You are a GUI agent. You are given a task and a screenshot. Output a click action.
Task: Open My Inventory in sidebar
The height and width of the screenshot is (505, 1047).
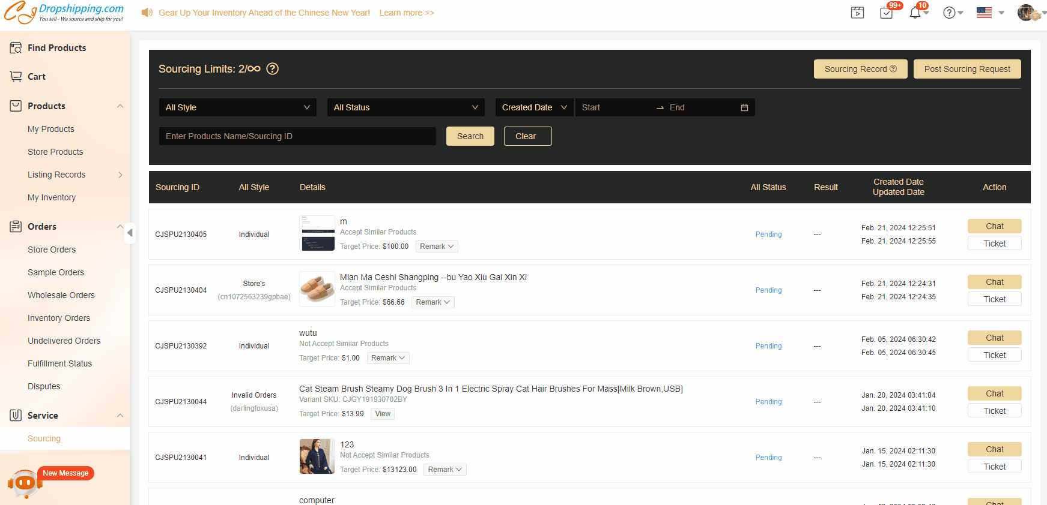point(52,197)
